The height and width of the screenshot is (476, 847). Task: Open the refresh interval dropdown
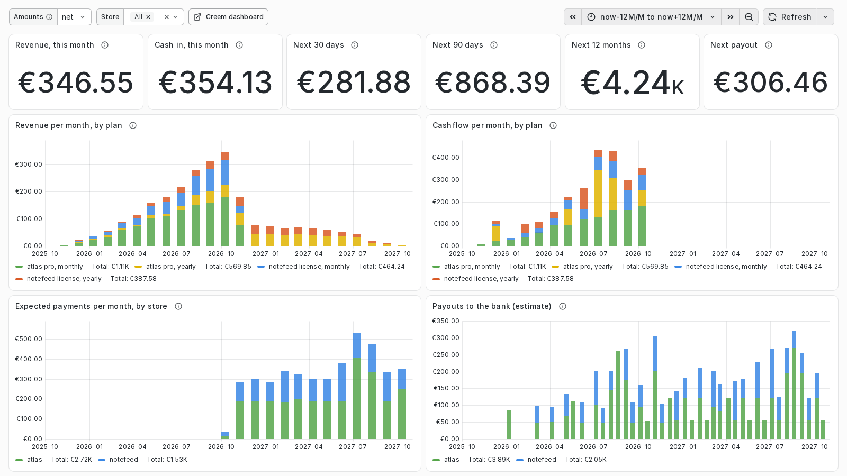click(x=825, y=17)
